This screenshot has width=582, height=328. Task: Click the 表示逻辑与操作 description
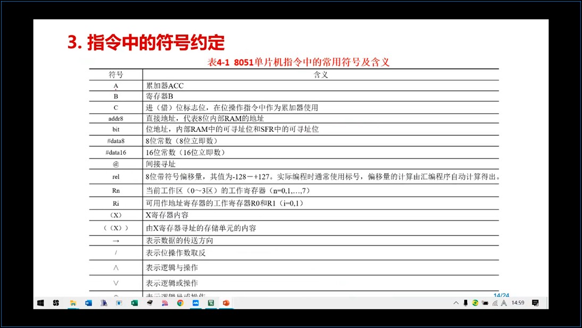pyautogui.click(x=171, y=267)
